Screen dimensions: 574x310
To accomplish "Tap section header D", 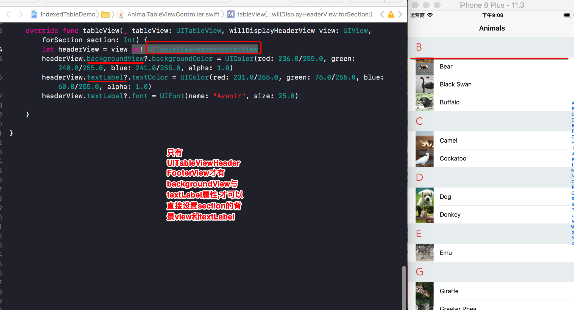I will tap(491, 177).
